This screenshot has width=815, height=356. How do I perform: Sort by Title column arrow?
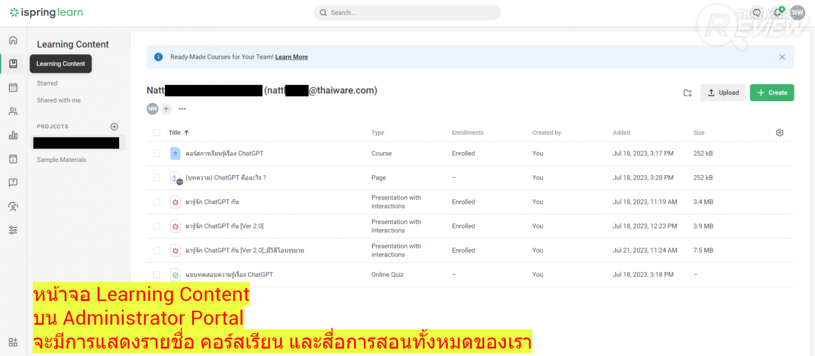[x=186, y=132]
